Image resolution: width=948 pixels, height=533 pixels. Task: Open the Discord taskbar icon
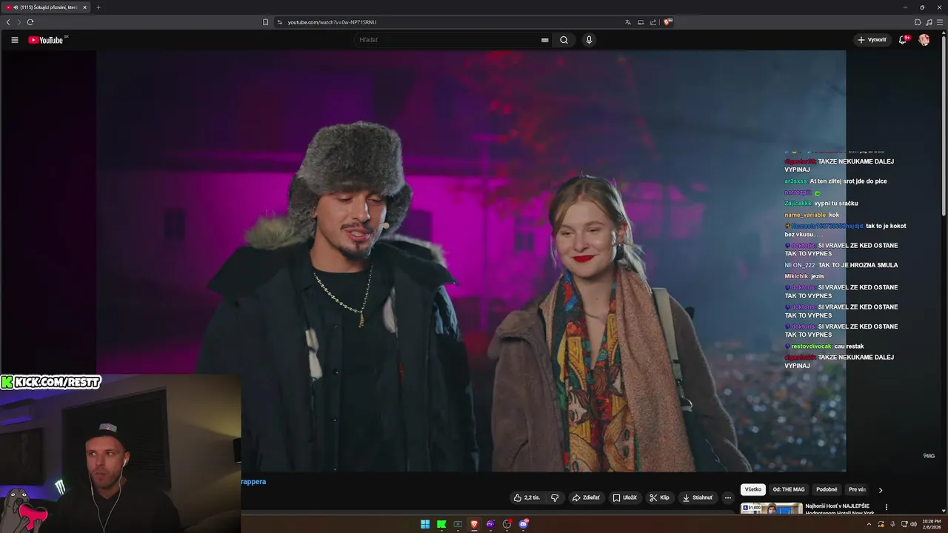click(524, 524)
